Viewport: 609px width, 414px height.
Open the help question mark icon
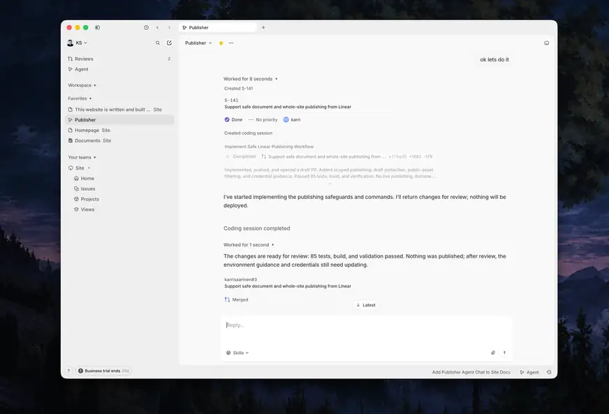tap(68, 371)
